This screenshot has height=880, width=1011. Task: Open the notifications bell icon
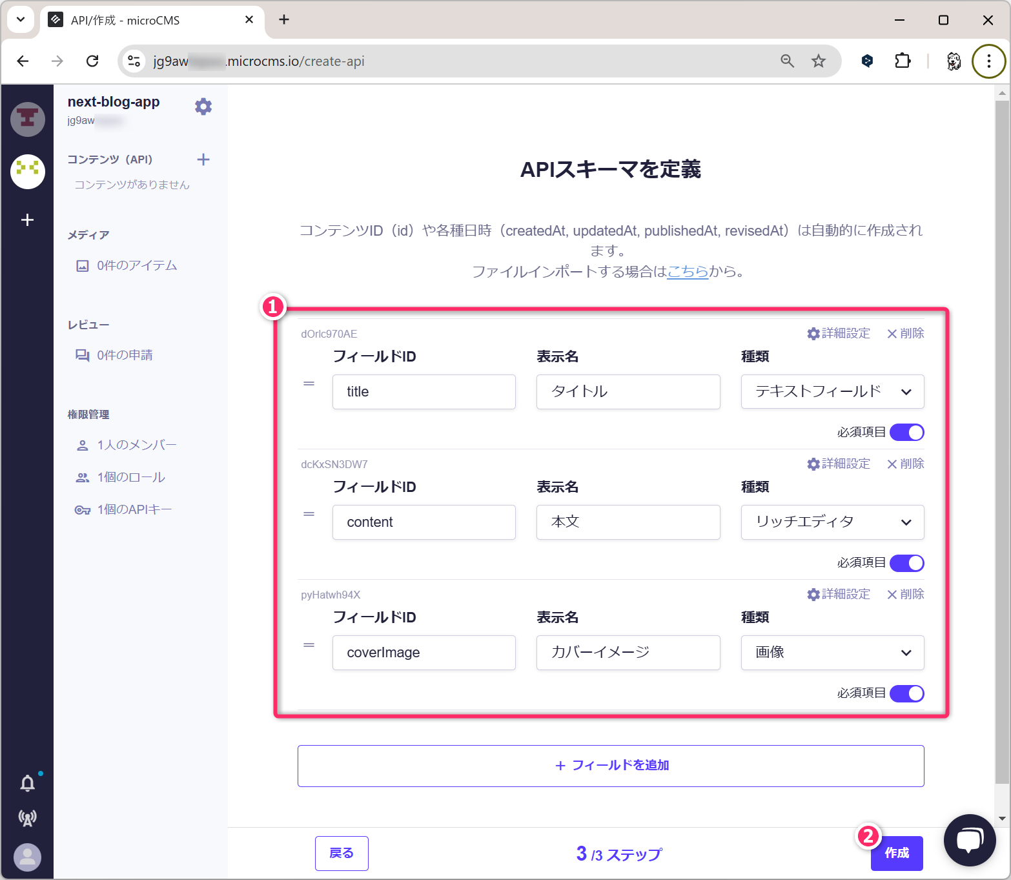pyautogui.click(x=27, y=783)
